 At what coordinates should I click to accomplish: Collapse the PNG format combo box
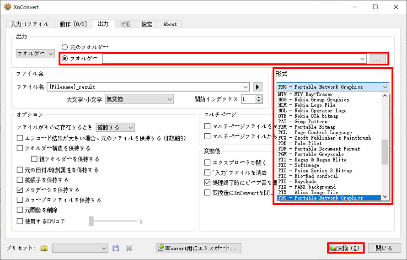333,87
